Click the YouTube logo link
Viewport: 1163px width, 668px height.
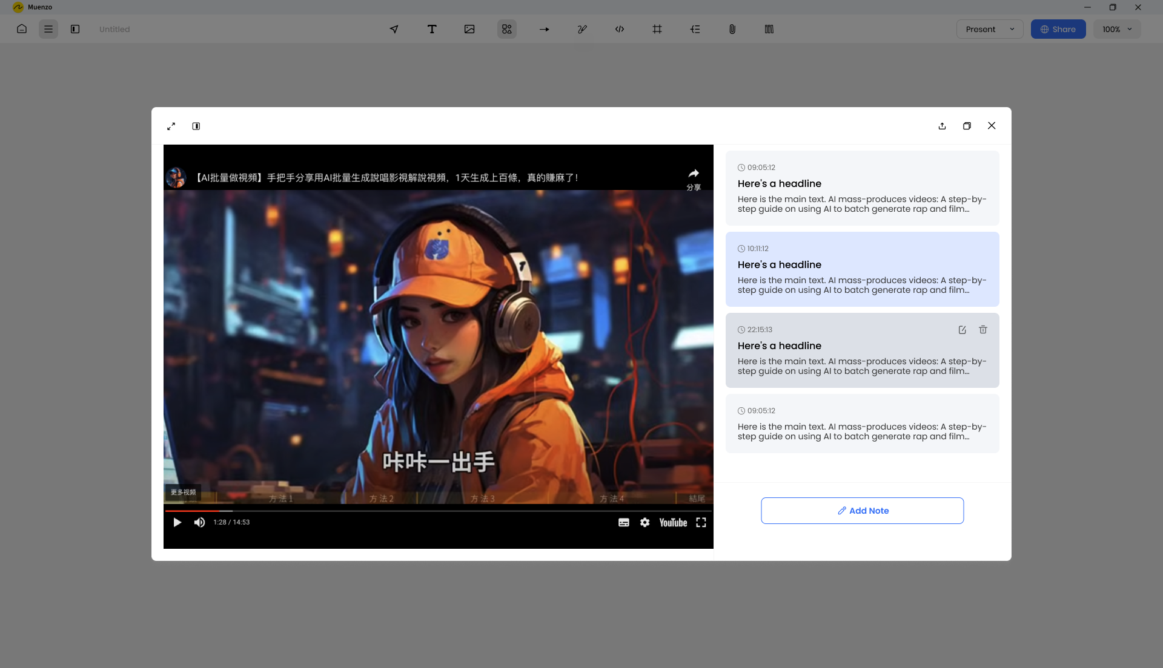673,522
